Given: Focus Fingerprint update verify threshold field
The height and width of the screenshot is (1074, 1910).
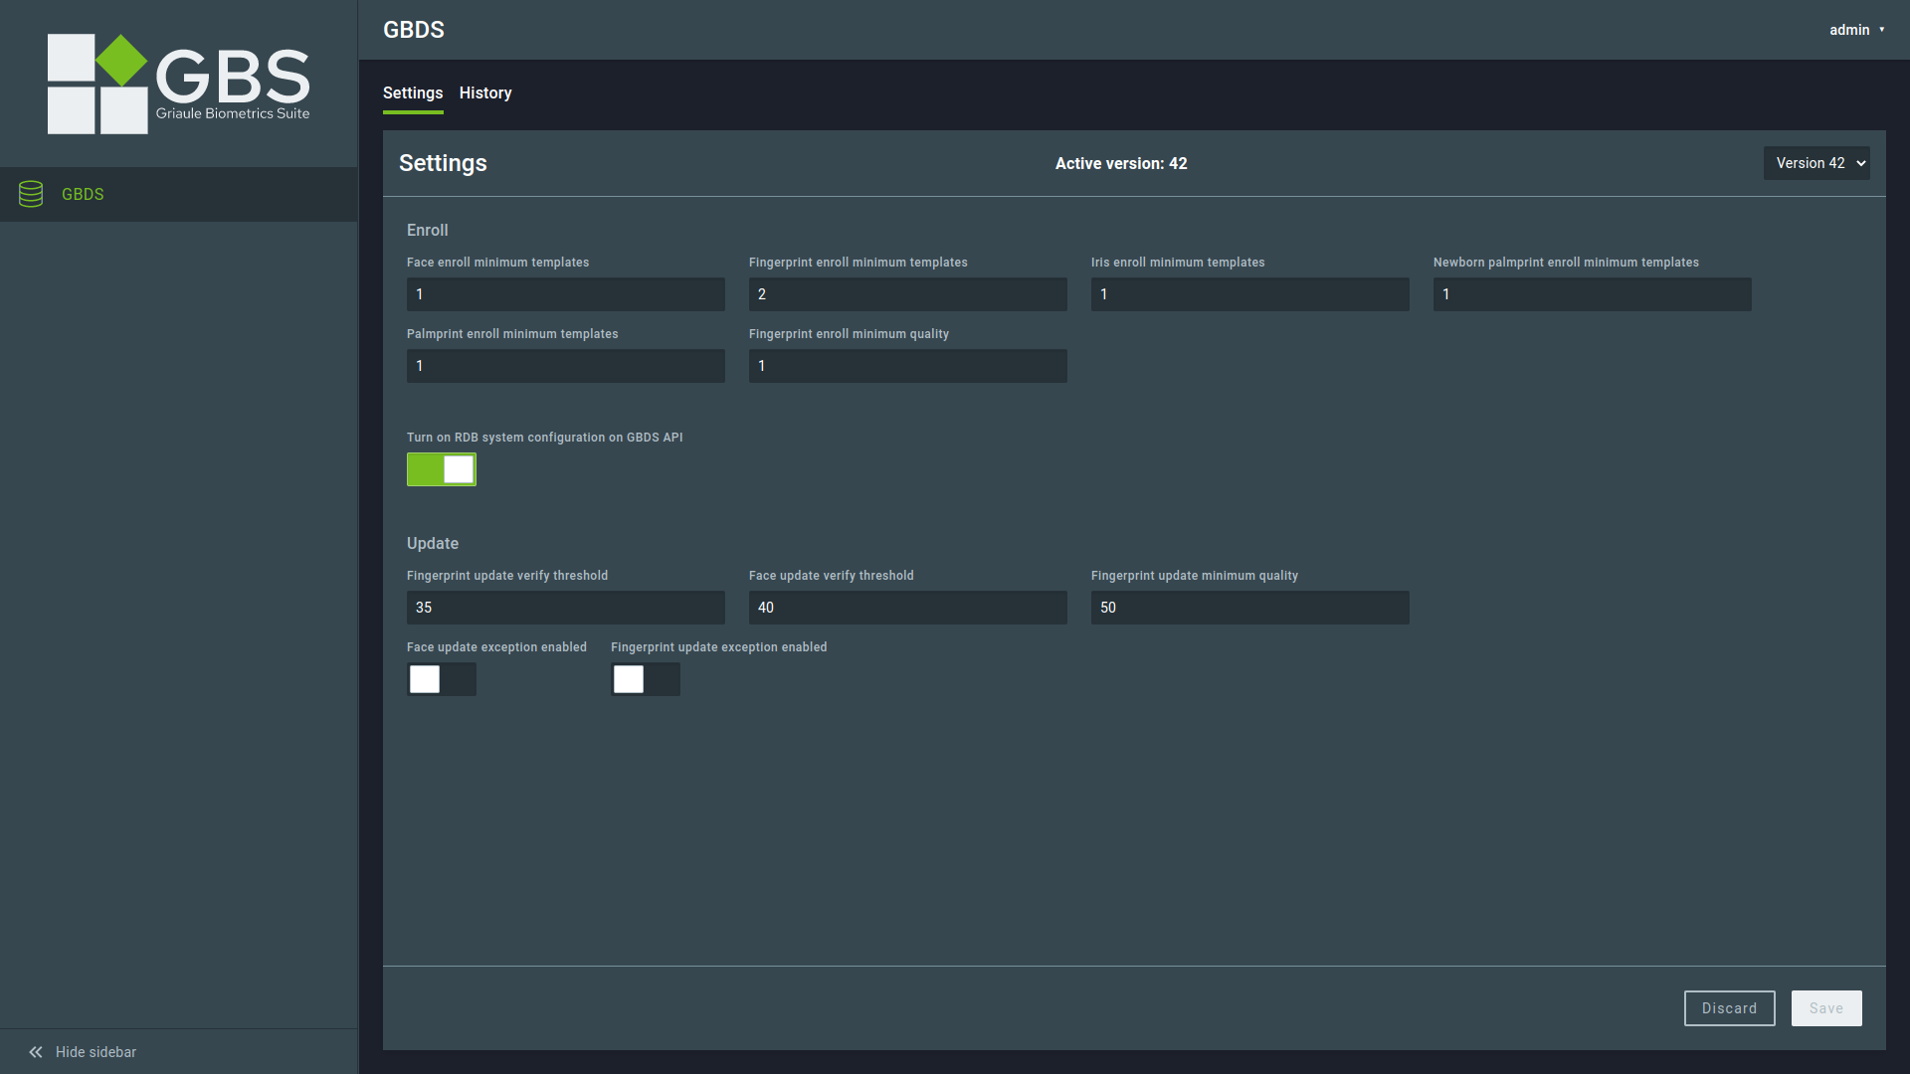Looking at the screenshot, I should [566, 608].
